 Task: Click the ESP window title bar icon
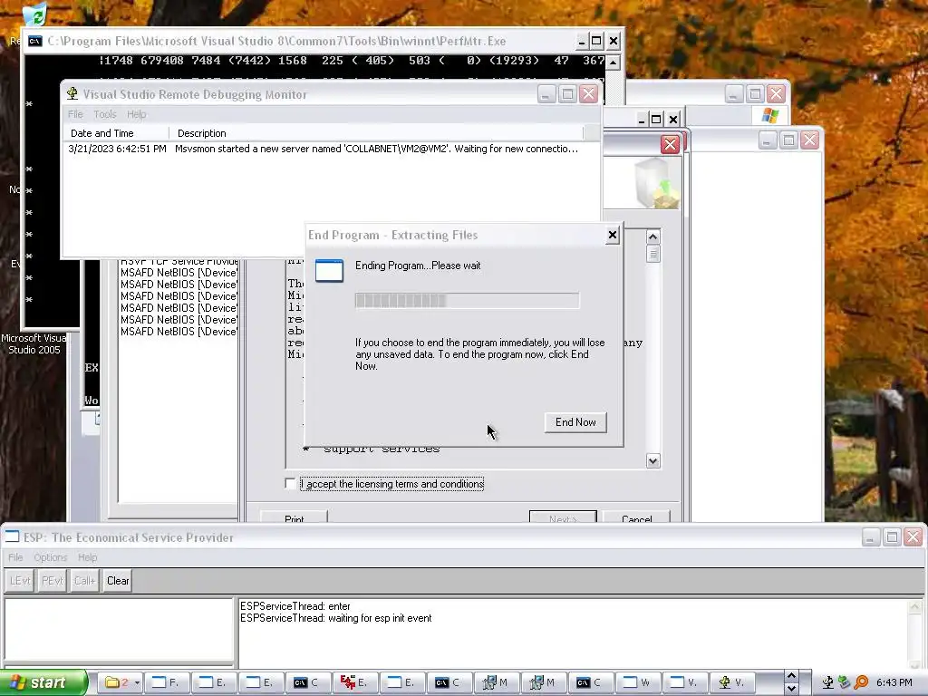(13, 536)
